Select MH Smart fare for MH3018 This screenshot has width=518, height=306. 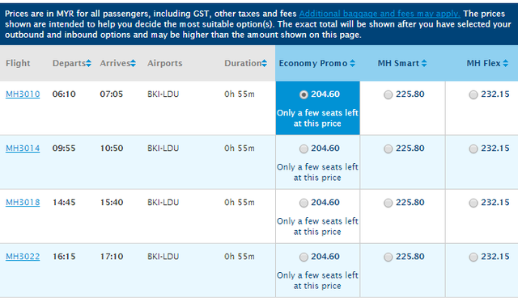(388, 203)
